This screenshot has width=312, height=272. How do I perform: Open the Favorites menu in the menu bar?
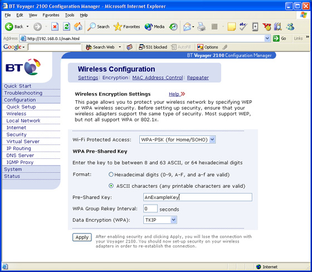coord(51,15)
